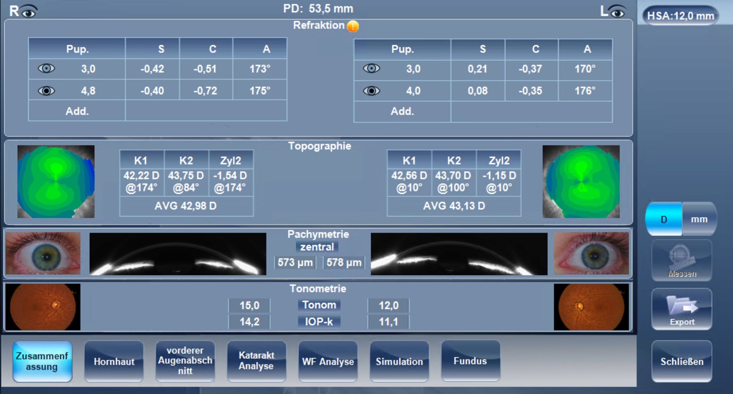Open the left eye color photo

pyautogui.click(x=591, y=253)
